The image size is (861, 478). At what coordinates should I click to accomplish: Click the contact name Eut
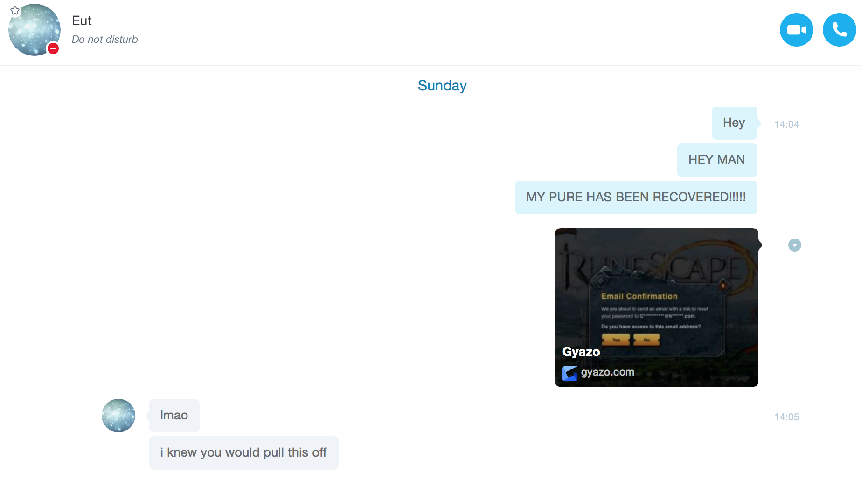(x=82, y=21)
